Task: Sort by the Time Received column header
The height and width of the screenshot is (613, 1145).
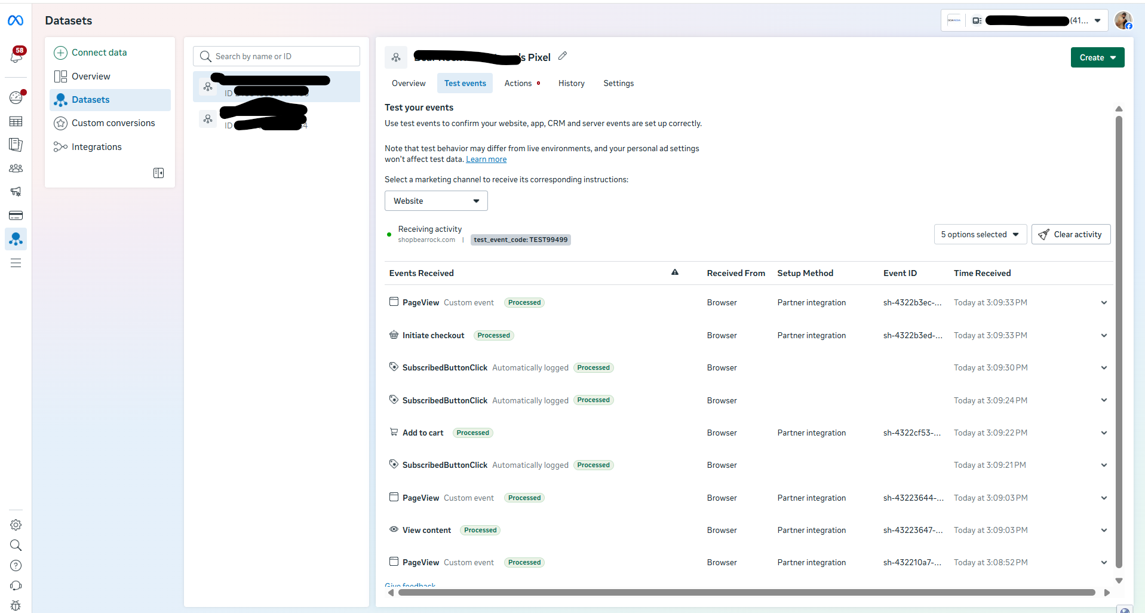Action: click(982, 273)
